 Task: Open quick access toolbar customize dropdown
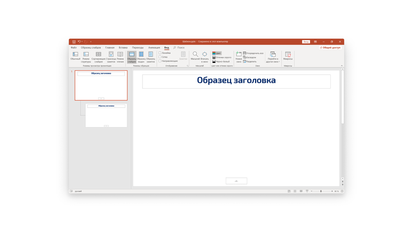point(91,42)
